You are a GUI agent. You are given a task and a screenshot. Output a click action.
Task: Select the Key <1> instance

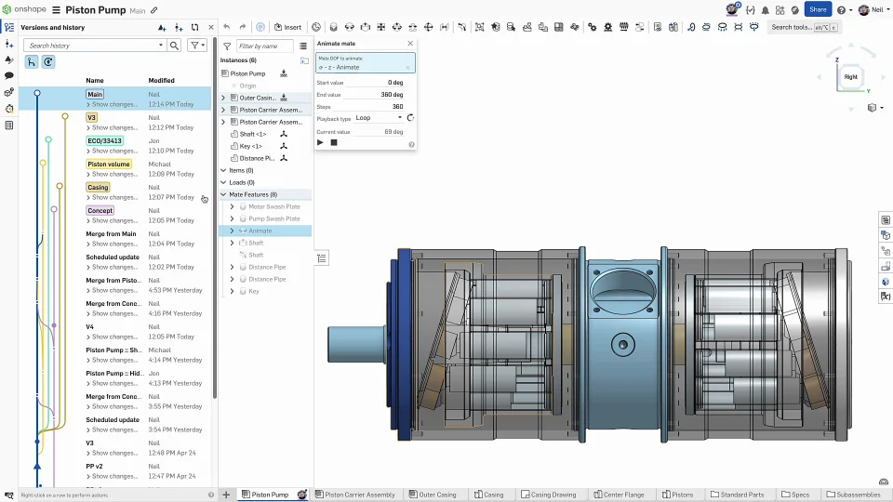[x=250, y=146]
